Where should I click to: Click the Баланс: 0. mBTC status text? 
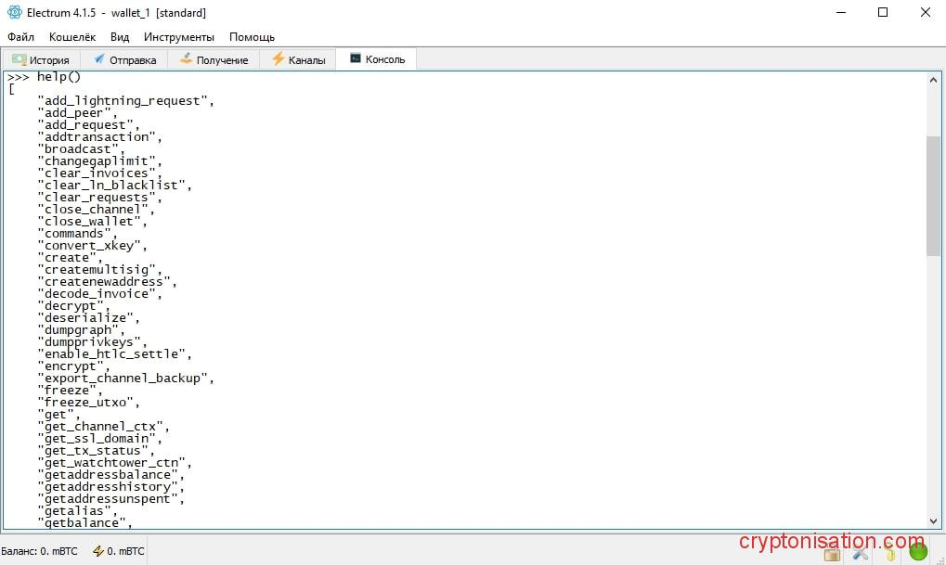point(38,551)
